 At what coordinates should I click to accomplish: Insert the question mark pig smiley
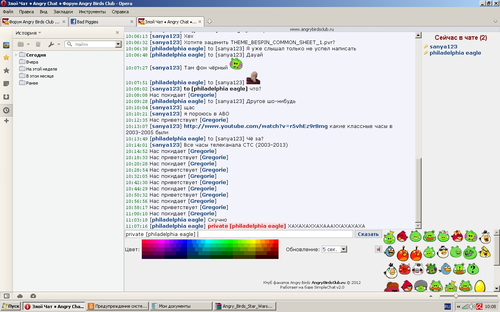pos(473,269)
